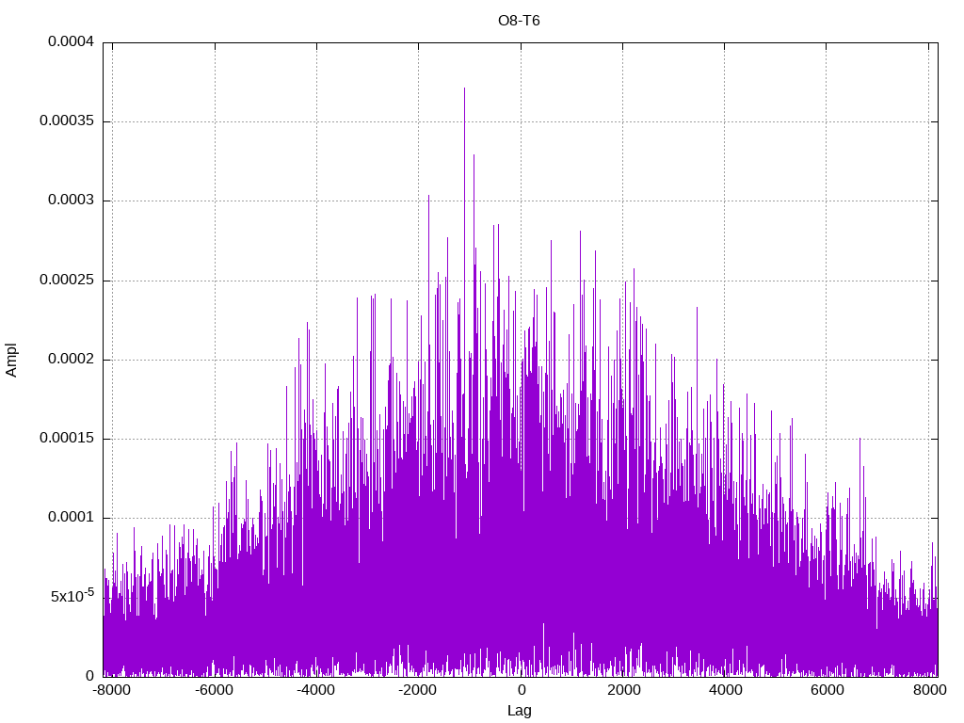Select the -6000 x-axis tick label

point(214,690)
